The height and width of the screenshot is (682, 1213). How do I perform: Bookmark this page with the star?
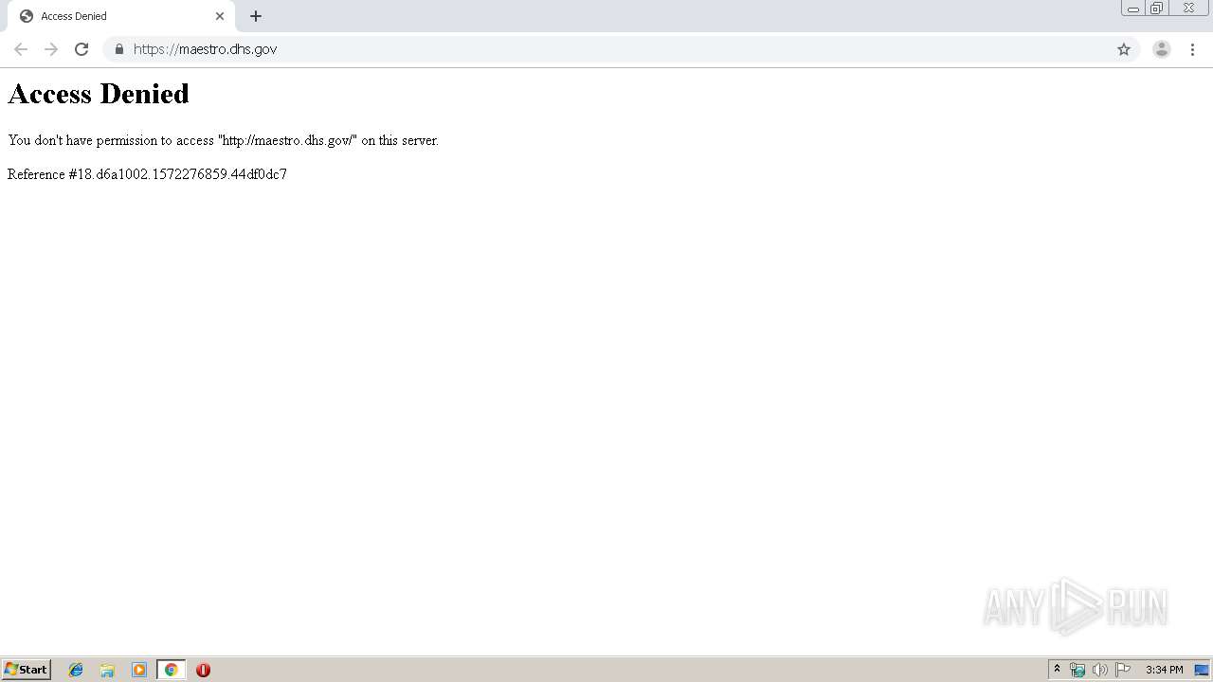1124,49
